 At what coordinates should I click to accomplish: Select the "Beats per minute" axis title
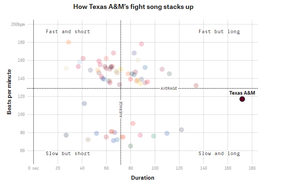coord(9,92)
